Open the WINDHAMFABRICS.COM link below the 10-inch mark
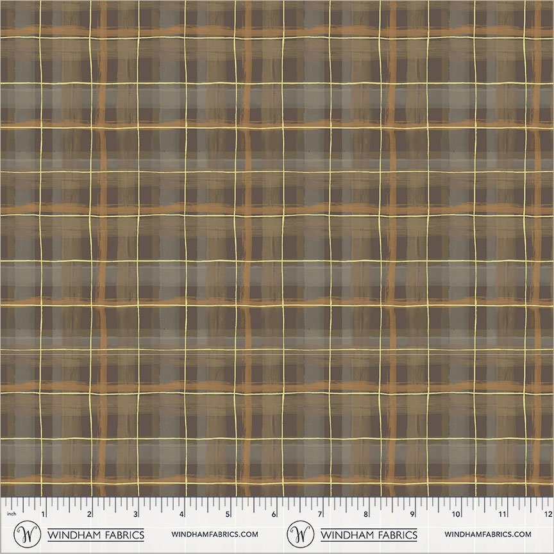The width and height of the screenshot is (554, 554). click(487, 534)
